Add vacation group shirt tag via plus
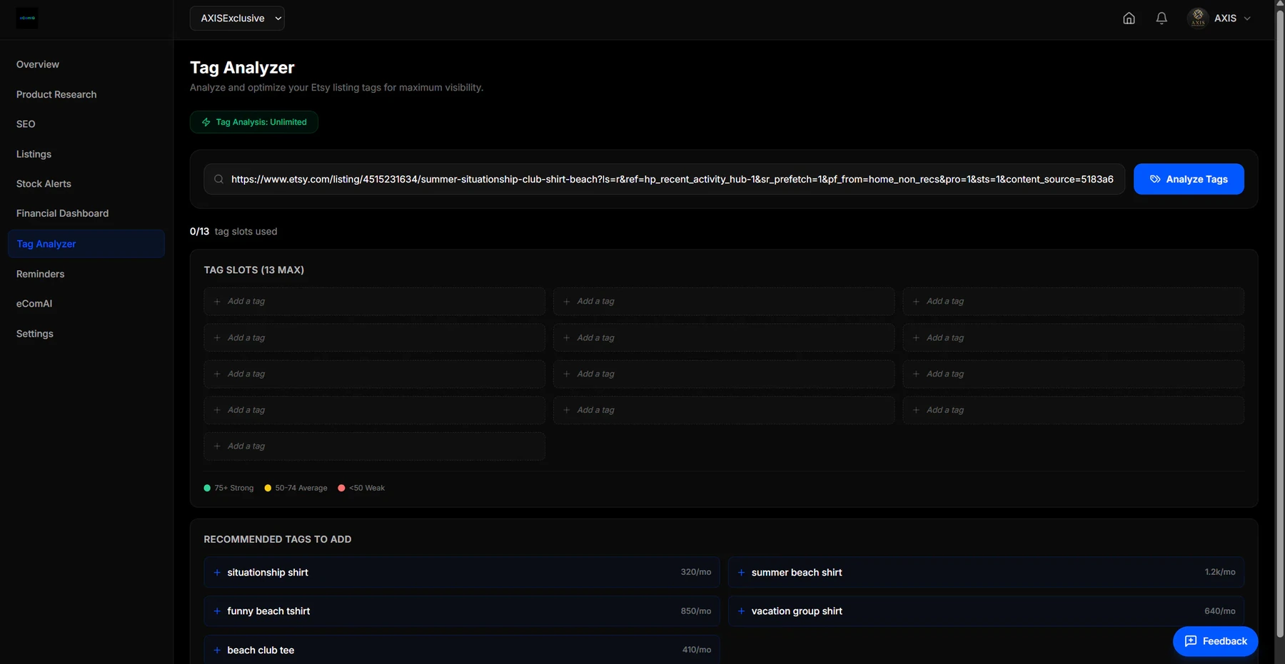Screen dimensions: 1285x664 [x=741, y=611]
